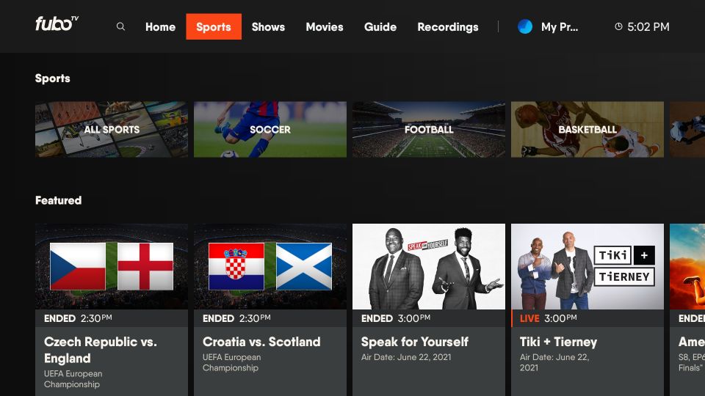The image size is (705, 396).
Task: Click the 'Speak for Yourself' title text
Action: point(414,342)
